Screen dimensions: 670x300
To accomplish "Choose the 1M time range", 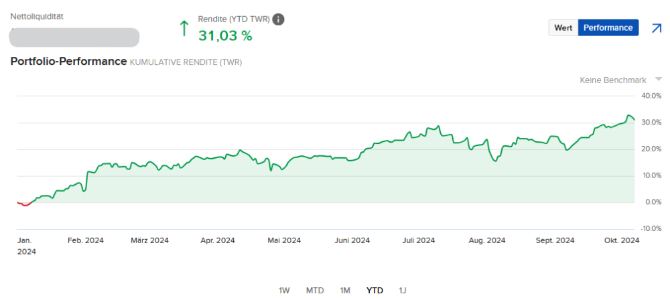I will 345,290.
